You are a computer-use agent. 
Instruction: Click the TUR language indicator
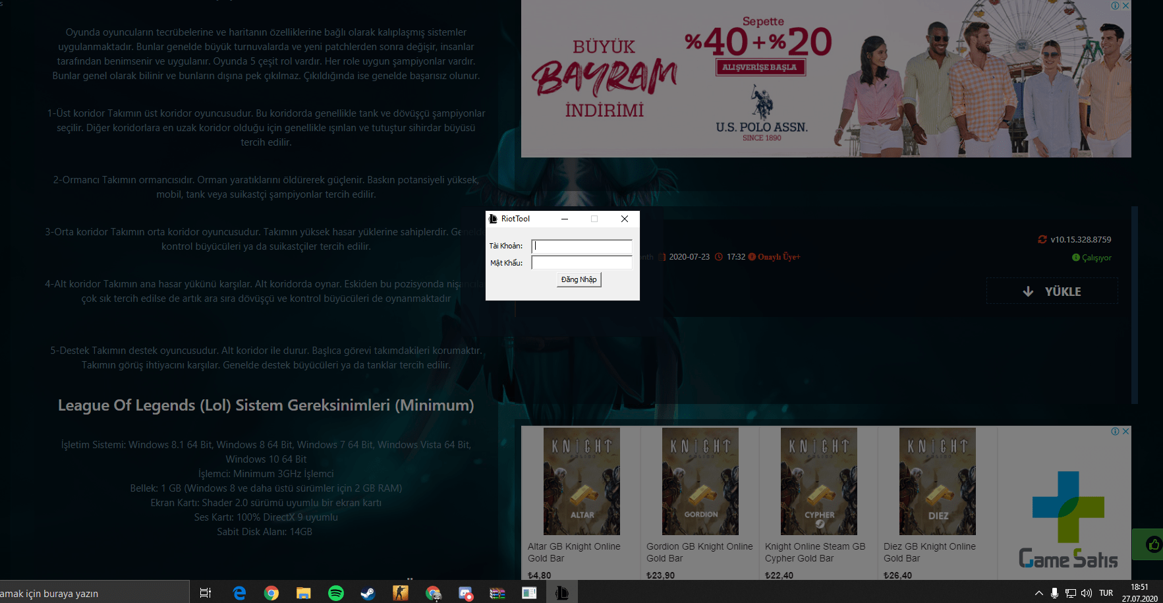tap(1106, 593)
